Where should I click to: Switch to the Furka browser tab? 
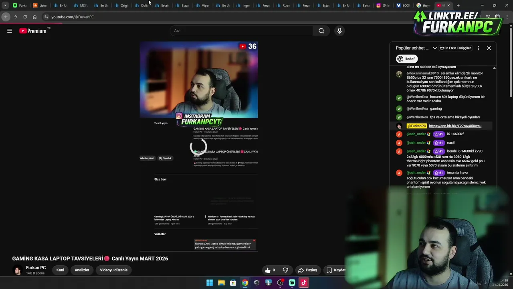pos(19,6)
